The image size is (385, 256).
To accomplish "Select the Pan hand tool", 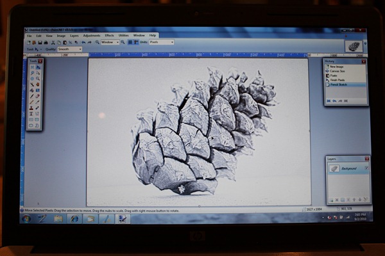I will [38, 84].
